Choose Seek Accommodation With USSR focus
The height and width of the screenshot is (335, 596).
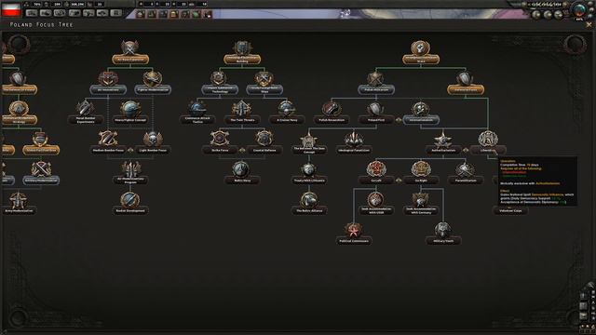point(376,203)
